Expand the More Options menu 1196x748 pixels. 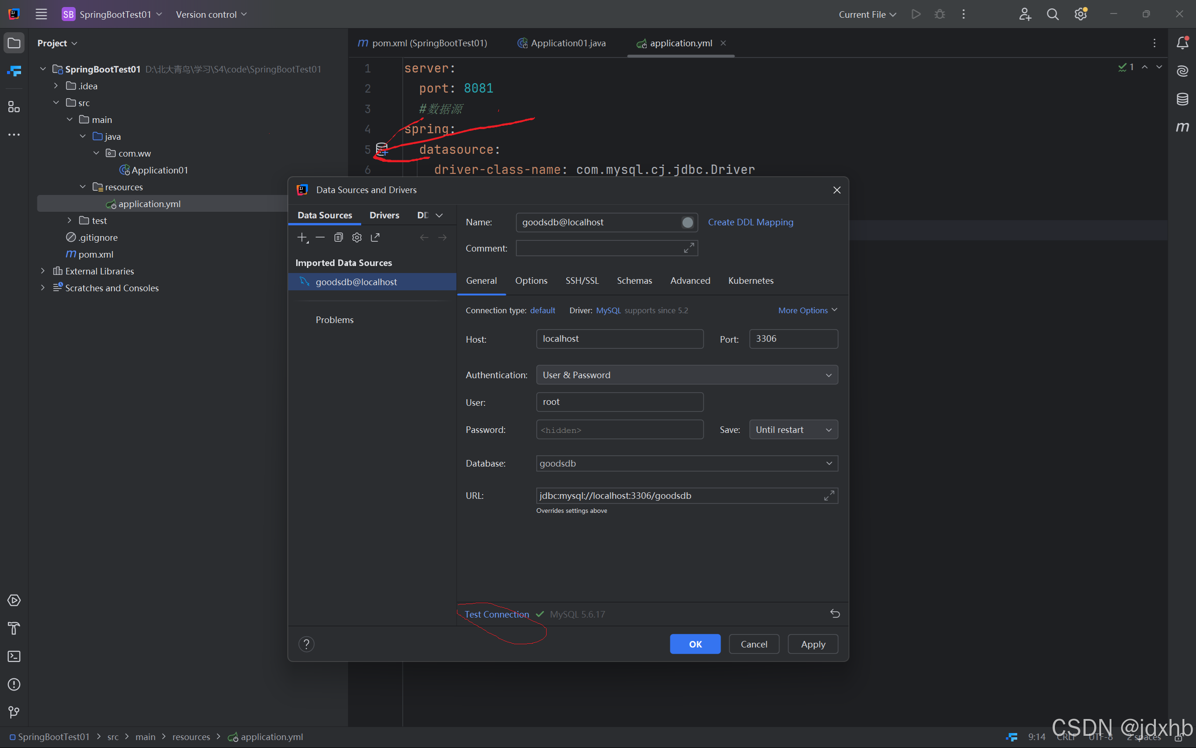pyautogui.click(x=807, y=310)
